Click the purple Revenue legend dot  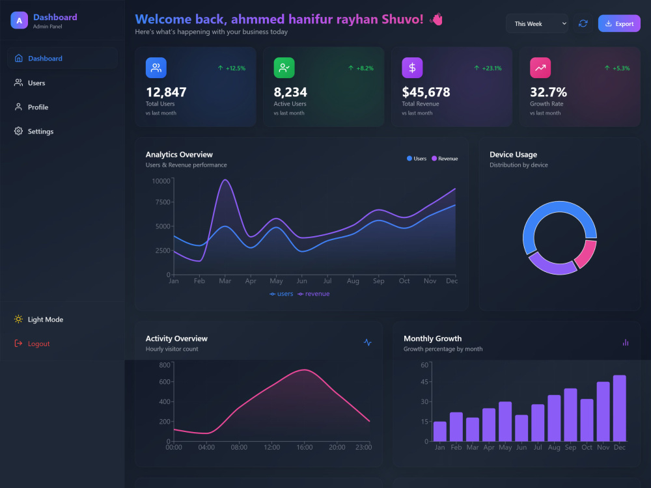[434, 159]
